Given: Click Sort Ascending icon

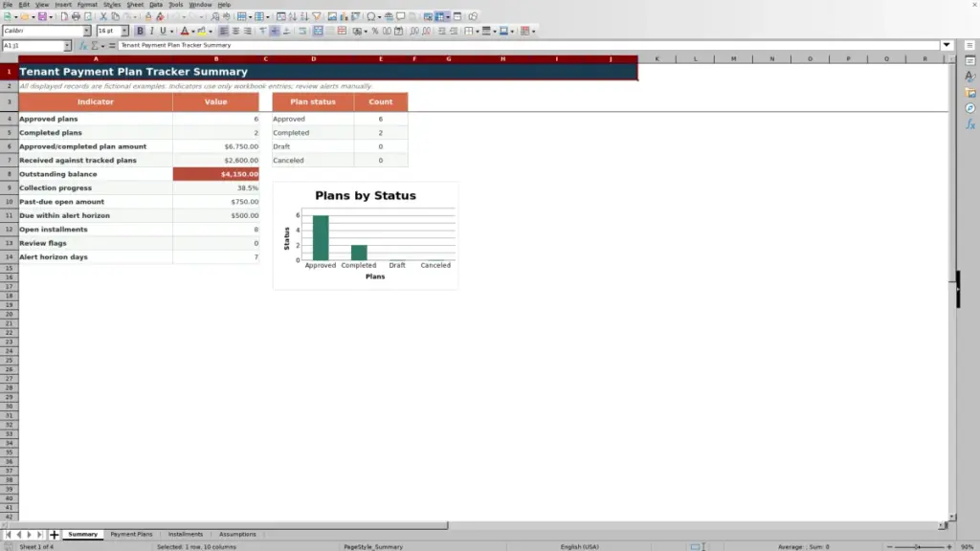Looking at the screenshot, I should coord(293,16).
